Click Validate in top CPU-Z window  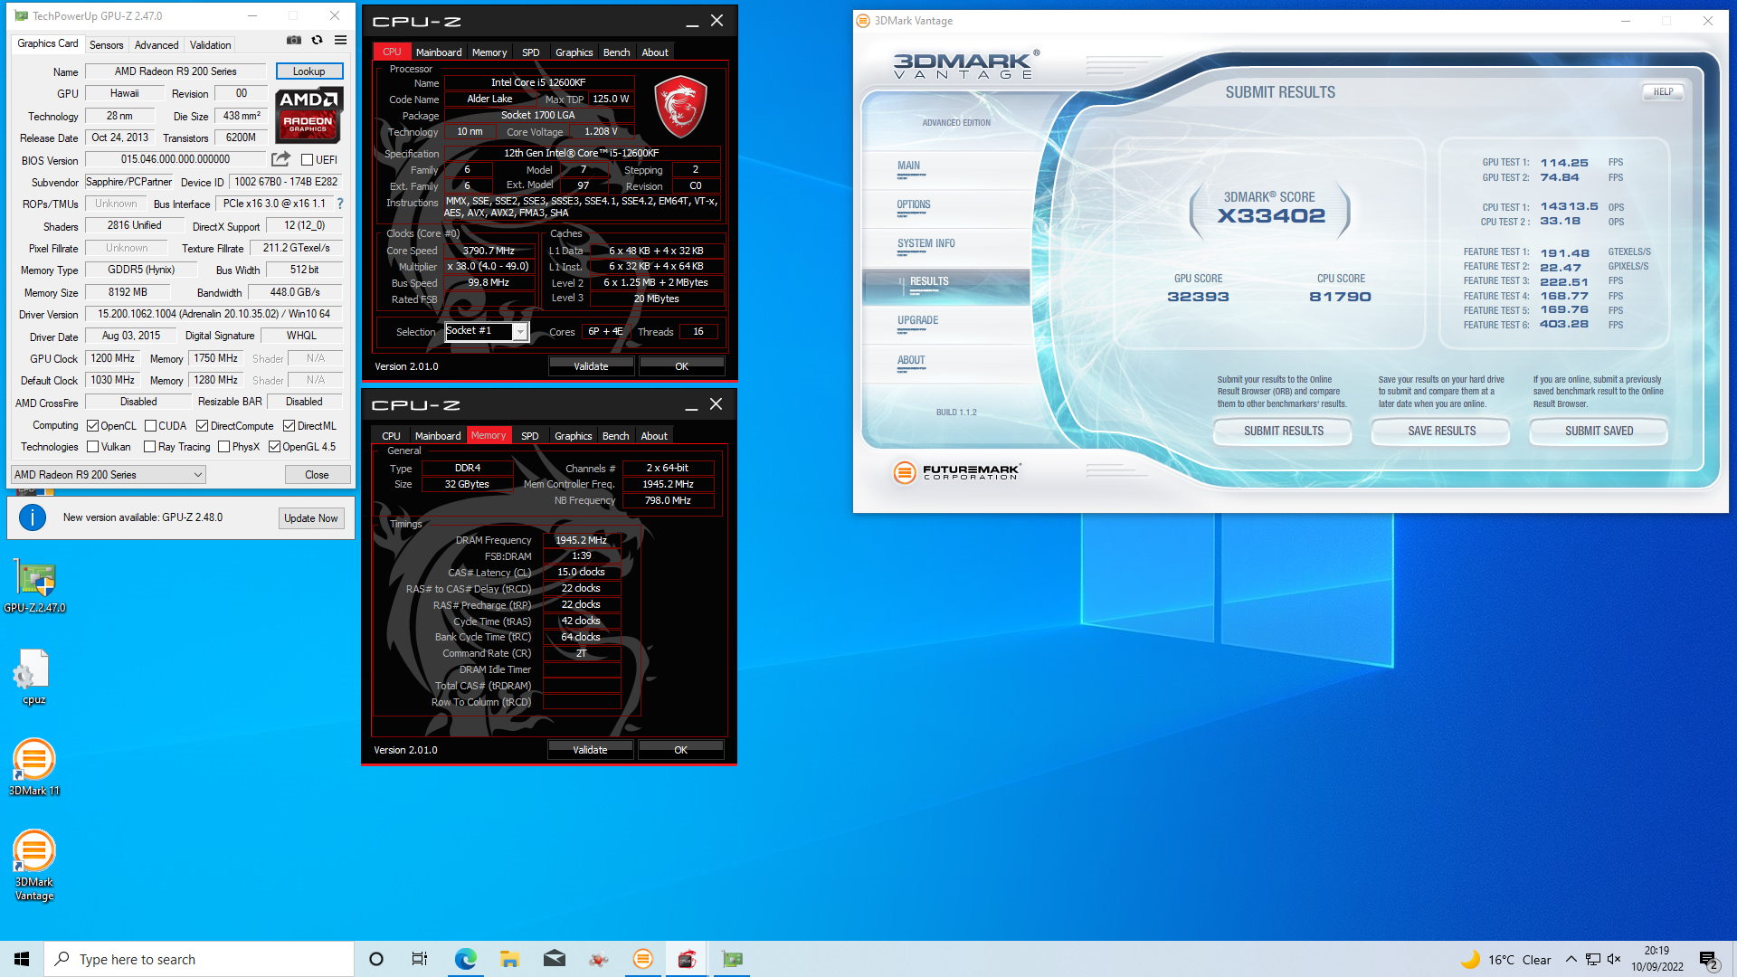591,366
